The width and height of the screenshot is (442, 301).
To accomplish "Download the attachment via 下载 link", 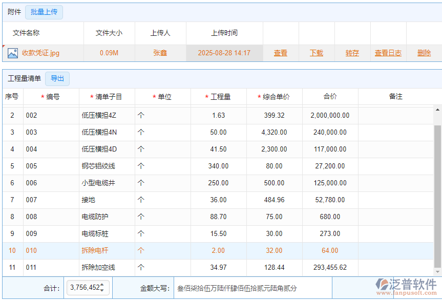I will 317,53.
